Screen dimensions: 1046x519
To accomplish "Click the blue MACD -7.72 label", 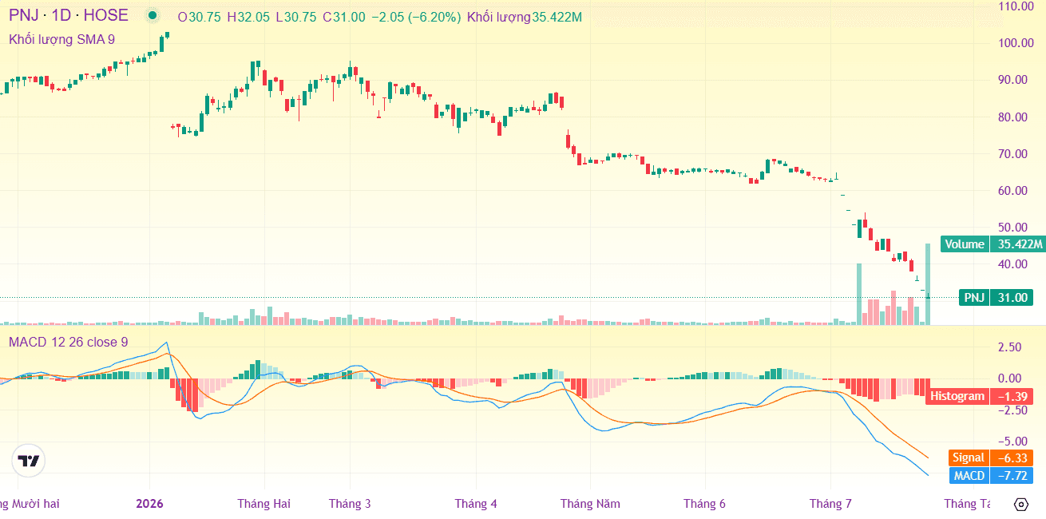I will (x=990, y=476).
